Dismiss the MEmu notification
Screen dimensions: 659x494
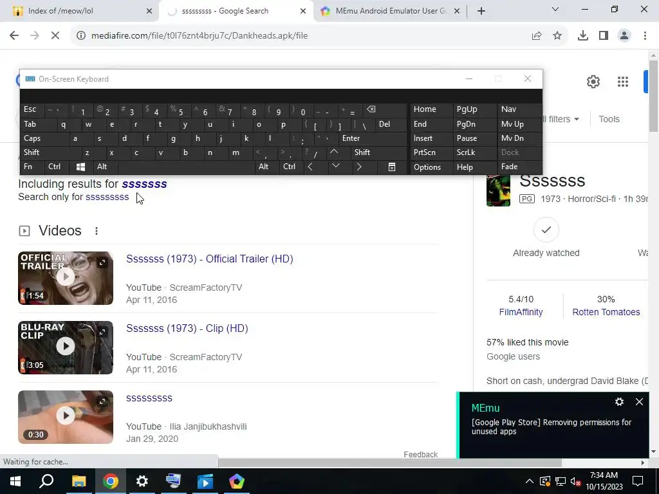click(x=639, y=402)
